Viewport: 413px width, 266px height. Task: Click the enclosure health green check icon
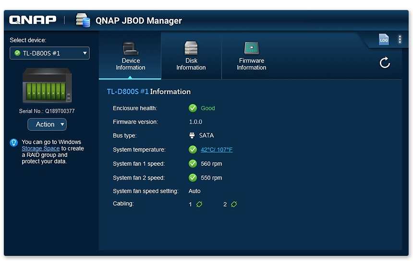[193, 108]
